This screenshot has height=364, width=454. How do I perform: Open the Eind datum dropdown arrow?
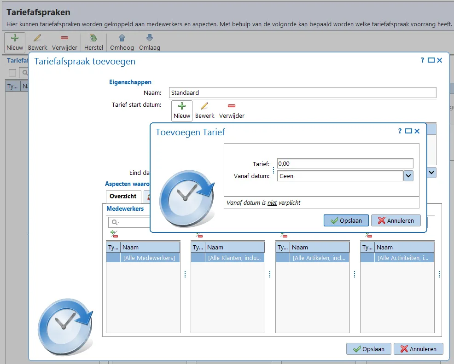pos(431,173)
